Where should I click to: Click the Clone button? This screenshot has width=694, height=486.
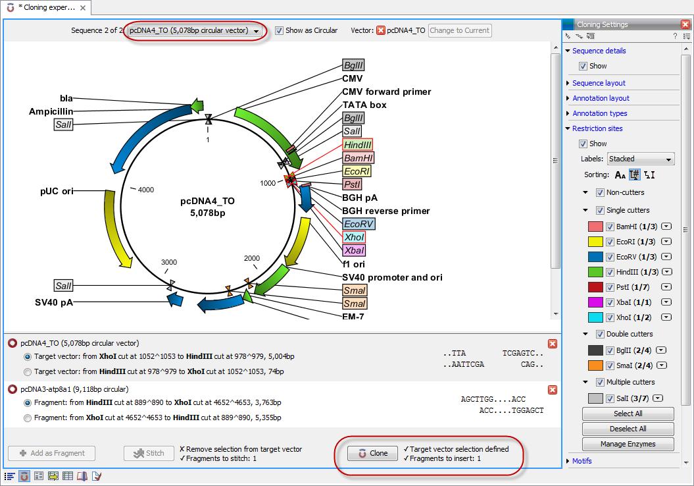pyautogui.click(x=372, y=453)
